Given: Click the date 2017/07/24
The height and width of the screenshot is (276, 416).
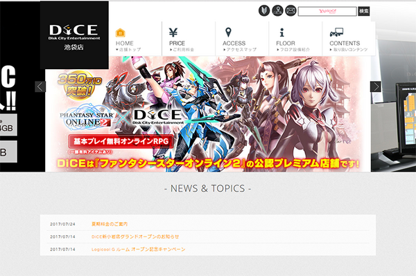Looking at the screenshot, I should 62,224.
